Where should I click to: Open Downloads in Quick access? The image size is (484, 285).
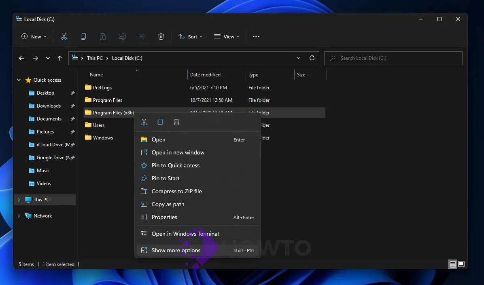(x=49, y=106)
